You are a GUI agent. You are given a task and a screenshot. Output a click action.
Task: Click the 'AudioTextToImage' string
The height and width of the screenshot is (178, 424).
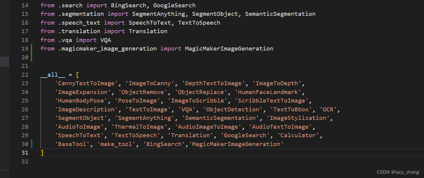pyautogui.click(x=281, y=127)
